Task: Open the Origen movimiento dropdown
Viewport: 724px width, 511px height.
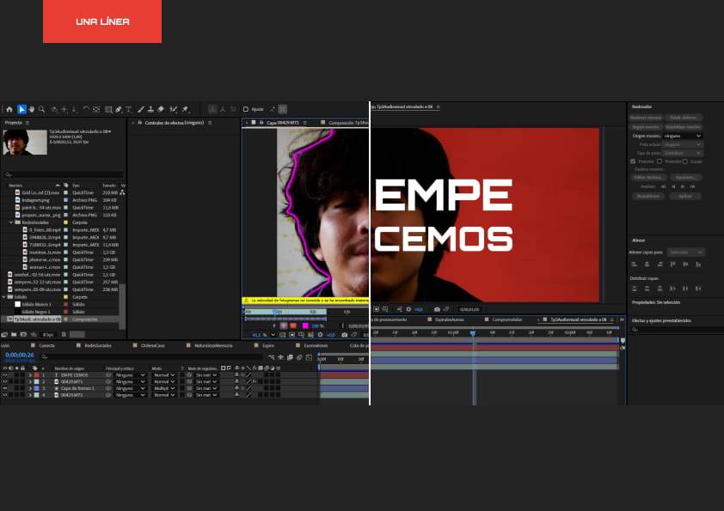Action: click(684, 136)
